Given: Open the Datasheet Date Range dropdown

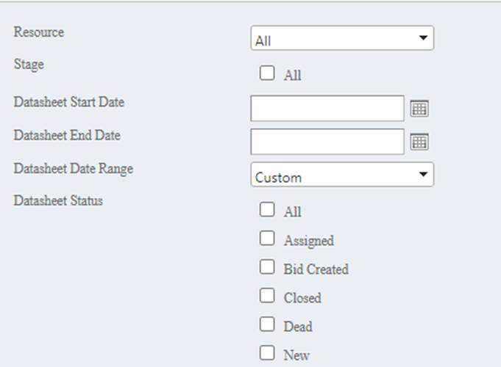Looking at the screenshot, I should (342, 175).
